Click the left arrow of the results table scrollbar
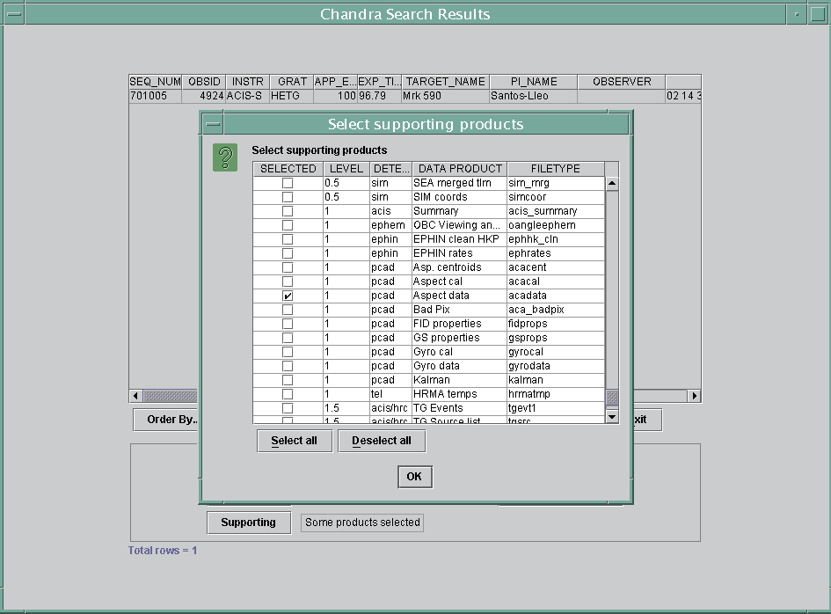 tap(134, 396)
